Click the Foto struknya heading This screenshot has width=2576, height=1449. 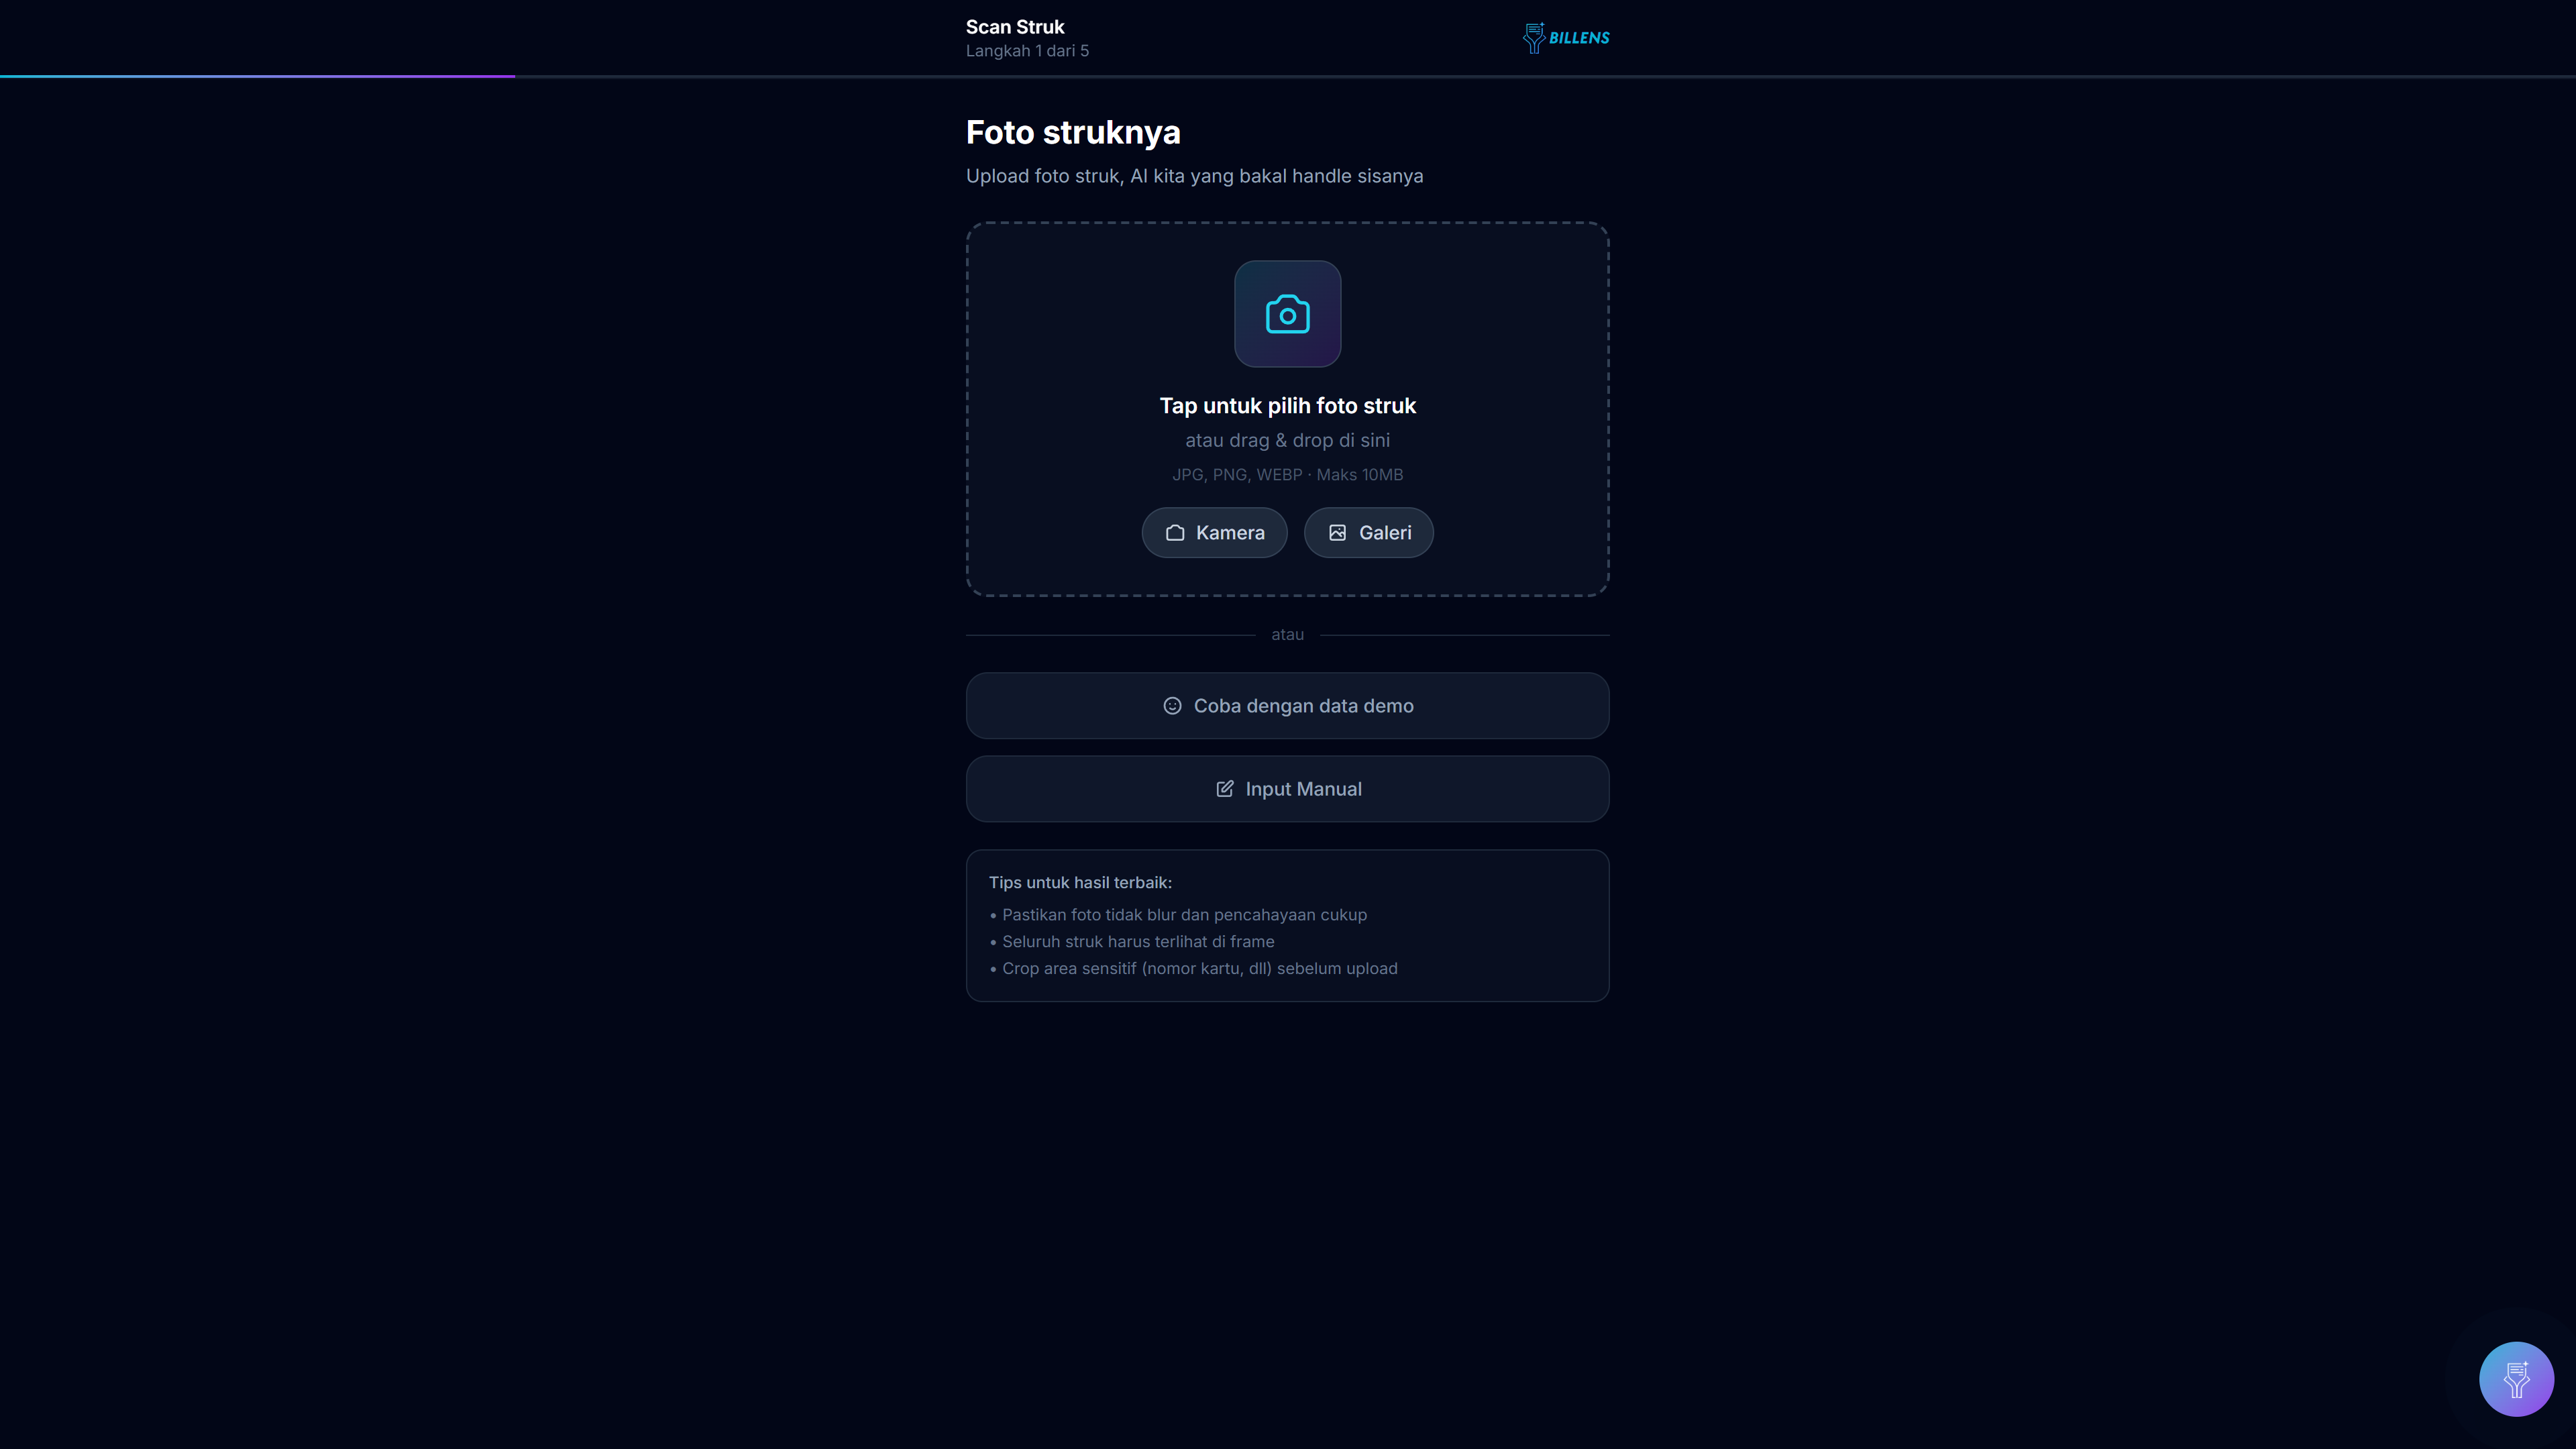(x=1073, y=133)
